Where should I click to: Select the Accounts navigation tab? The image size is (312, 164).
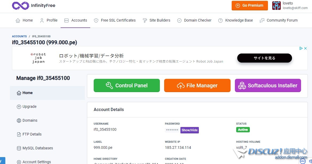(76, 20)
